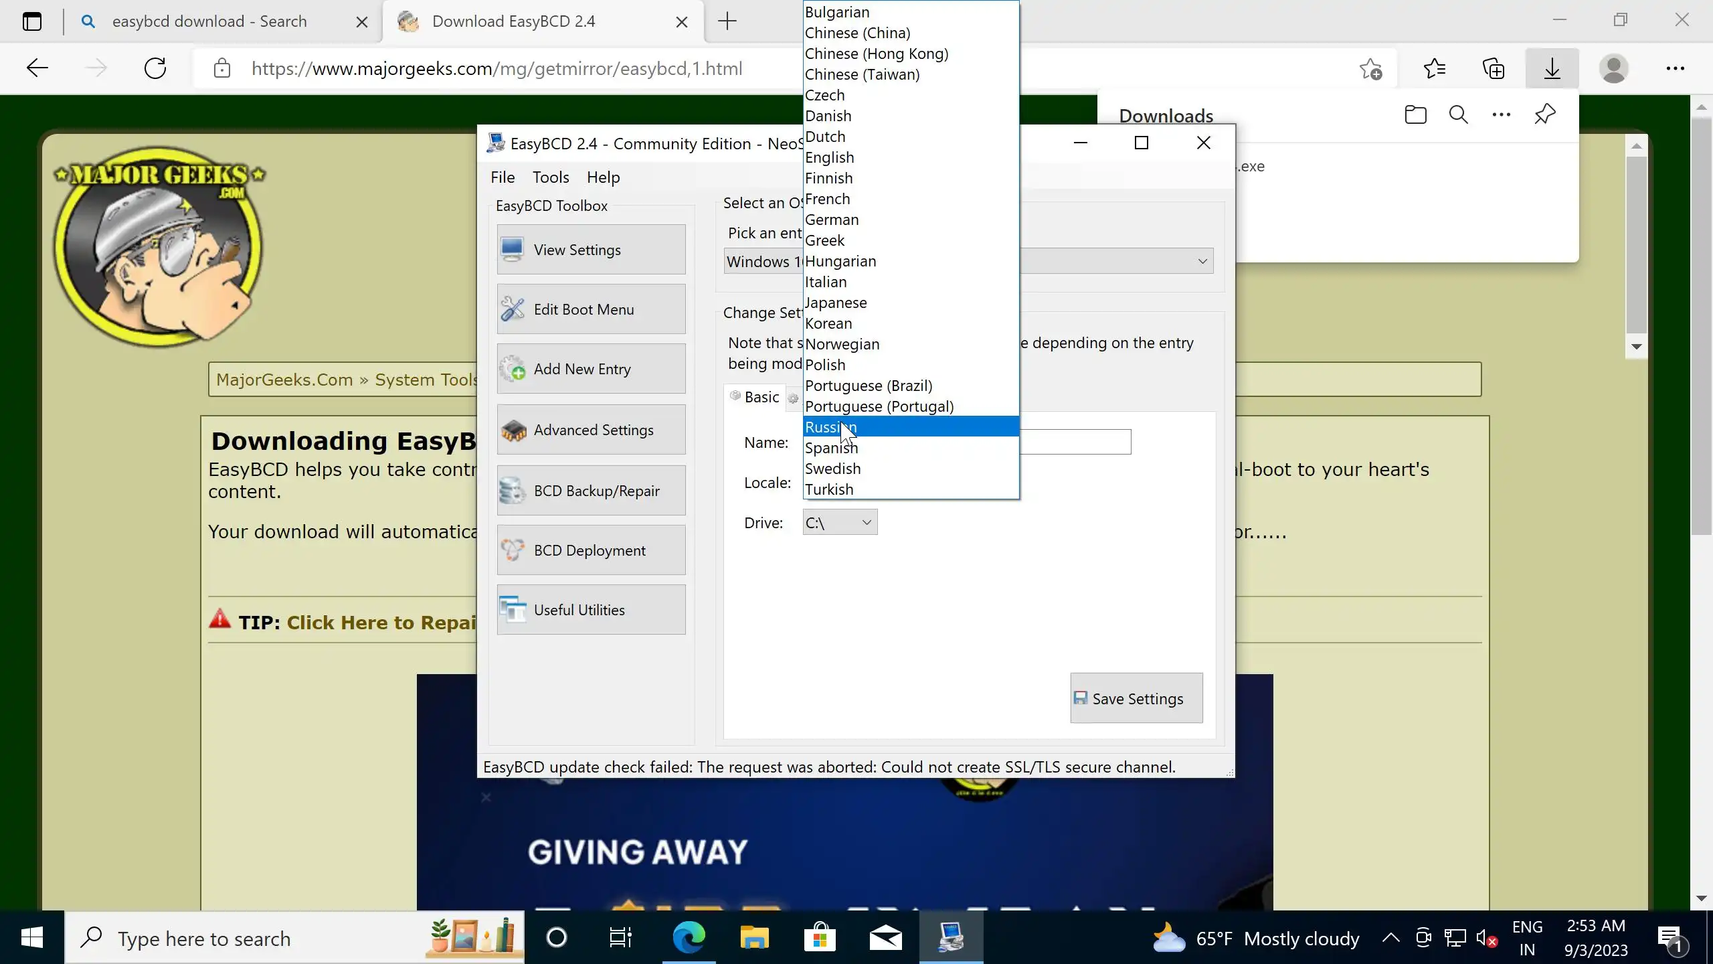Open the Tools menu in EasyBCD
This screenshot has width=1713, height=964.
550,177
